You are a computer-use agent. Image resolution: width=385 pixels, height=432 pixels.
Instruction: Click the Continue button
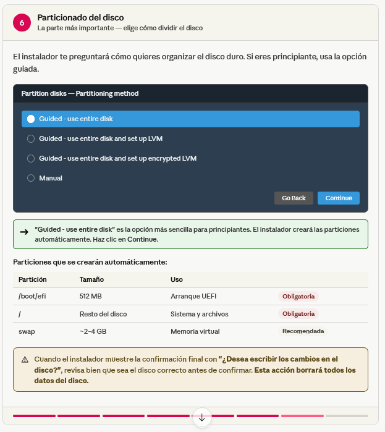[x=339, y=198]
